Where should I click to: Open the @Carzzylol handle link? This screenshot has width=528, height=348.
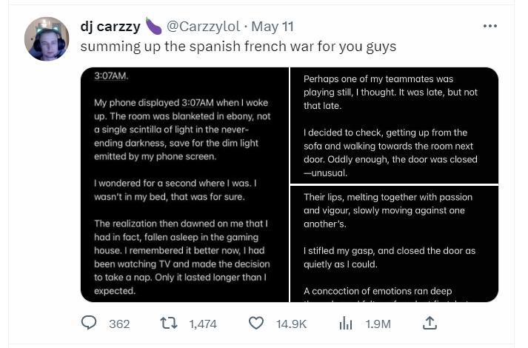[x=204, y=26]
